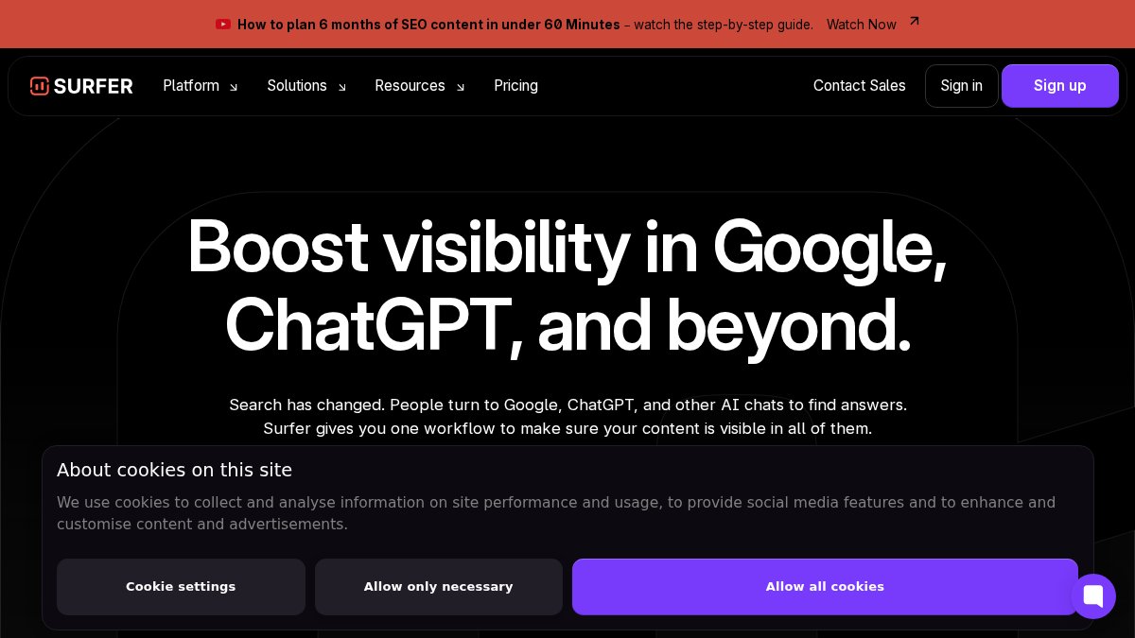The height and width of the screenshot is (638, 1135).
Task: Expand the Resources dropdown menu
Action: (x=410, y=86)
